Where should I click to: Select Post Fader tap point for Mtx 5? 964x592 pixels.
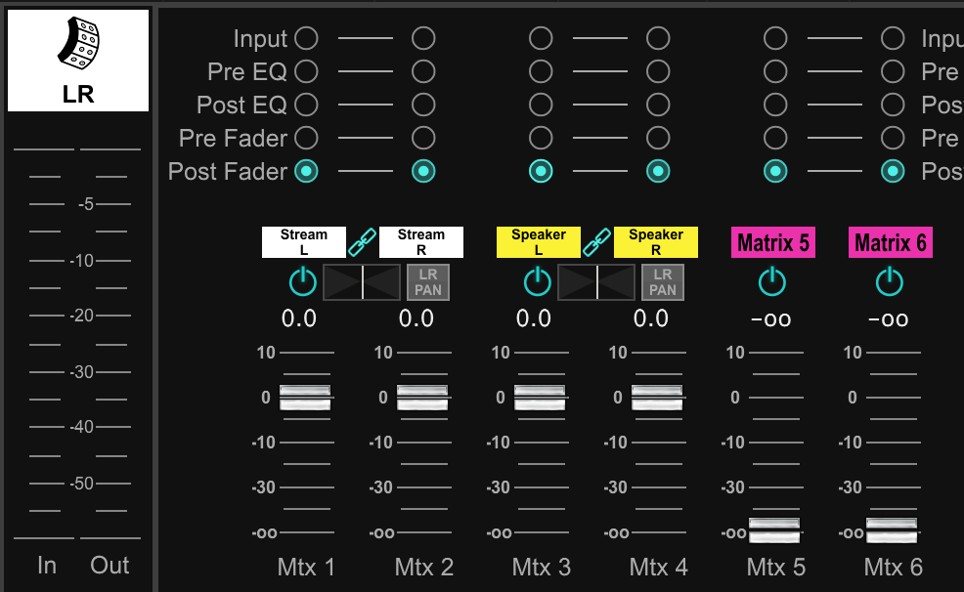(775, 171)
